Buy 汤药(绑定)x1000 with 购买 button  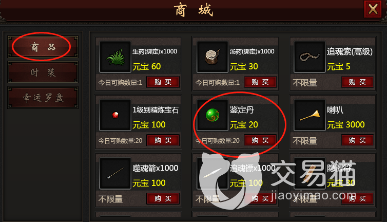(x=260, y=82)
